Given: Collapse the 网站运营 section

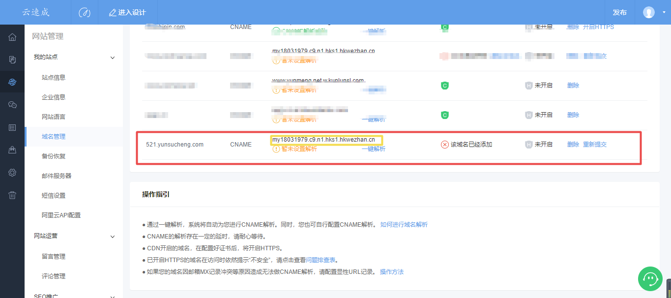Looking at the screenshot, I should [x=113, y=237].
